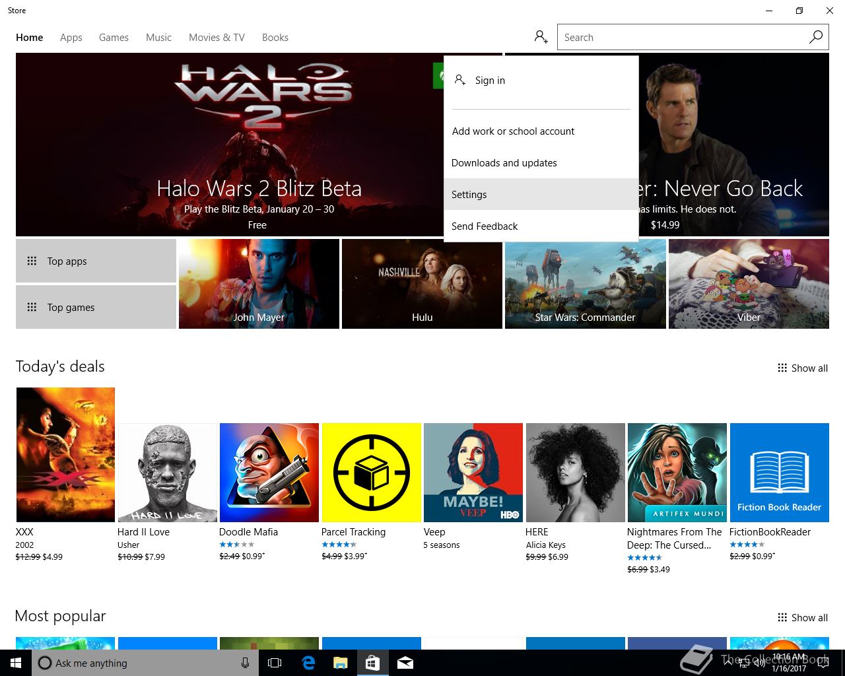
Task: Select Send Feedback menu entry
Action: pyautogui.click(x=541, y=226)
